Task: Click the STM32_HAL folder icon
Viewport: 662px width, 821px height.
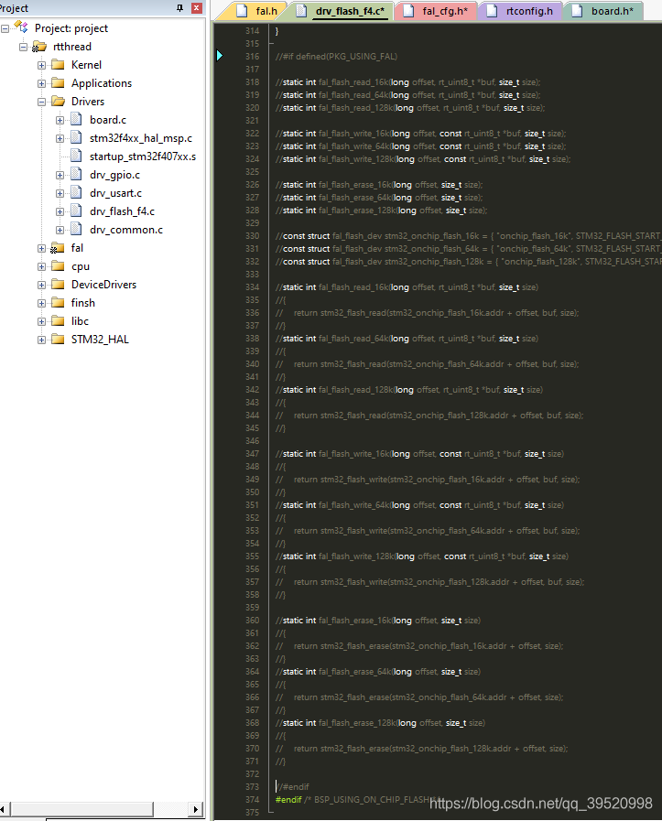Action: (58, 340)
